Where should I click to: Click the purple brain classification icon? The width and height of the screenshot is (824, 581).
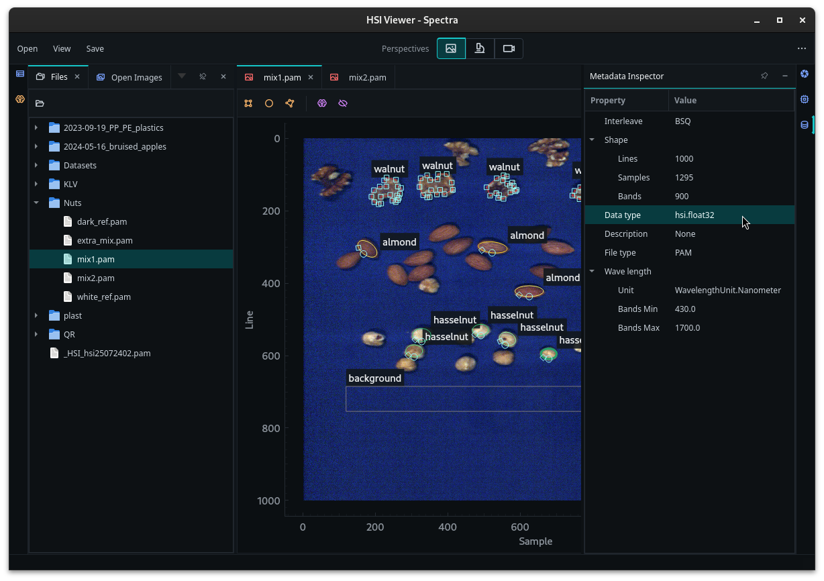tap(322, 103)
